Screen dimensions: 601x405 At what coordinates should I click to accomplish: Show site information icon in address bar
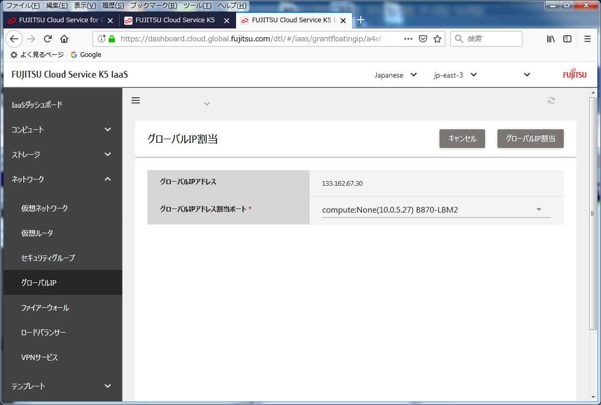point(101,39)
